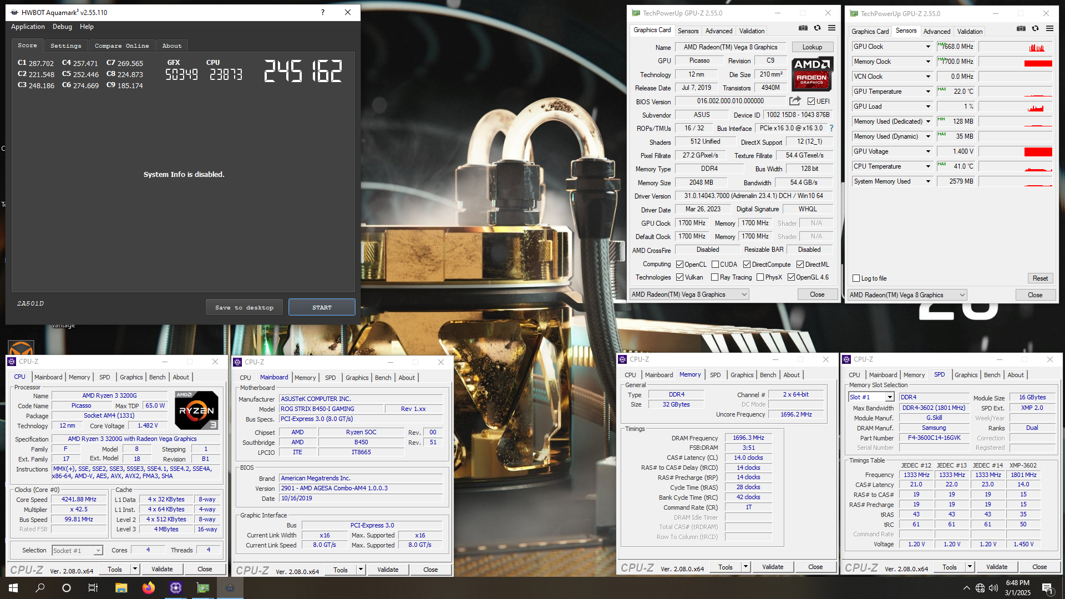Screen dimensions: 1065x599
Task: Toggle the Vulkan checkbox
Action: pos(679,277)
